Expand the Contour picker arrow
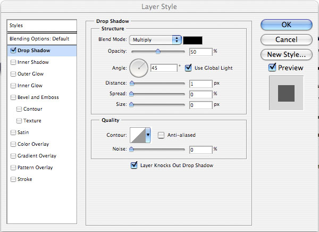319x232 pixels. click(148, 135)
